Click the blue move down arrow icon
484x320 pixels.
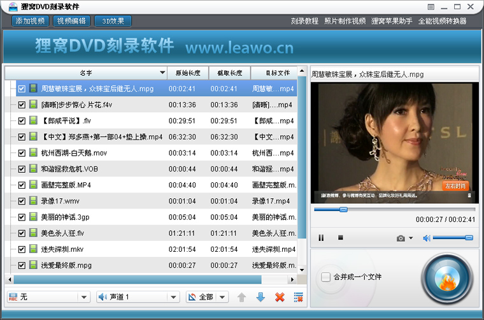[260, 297]
